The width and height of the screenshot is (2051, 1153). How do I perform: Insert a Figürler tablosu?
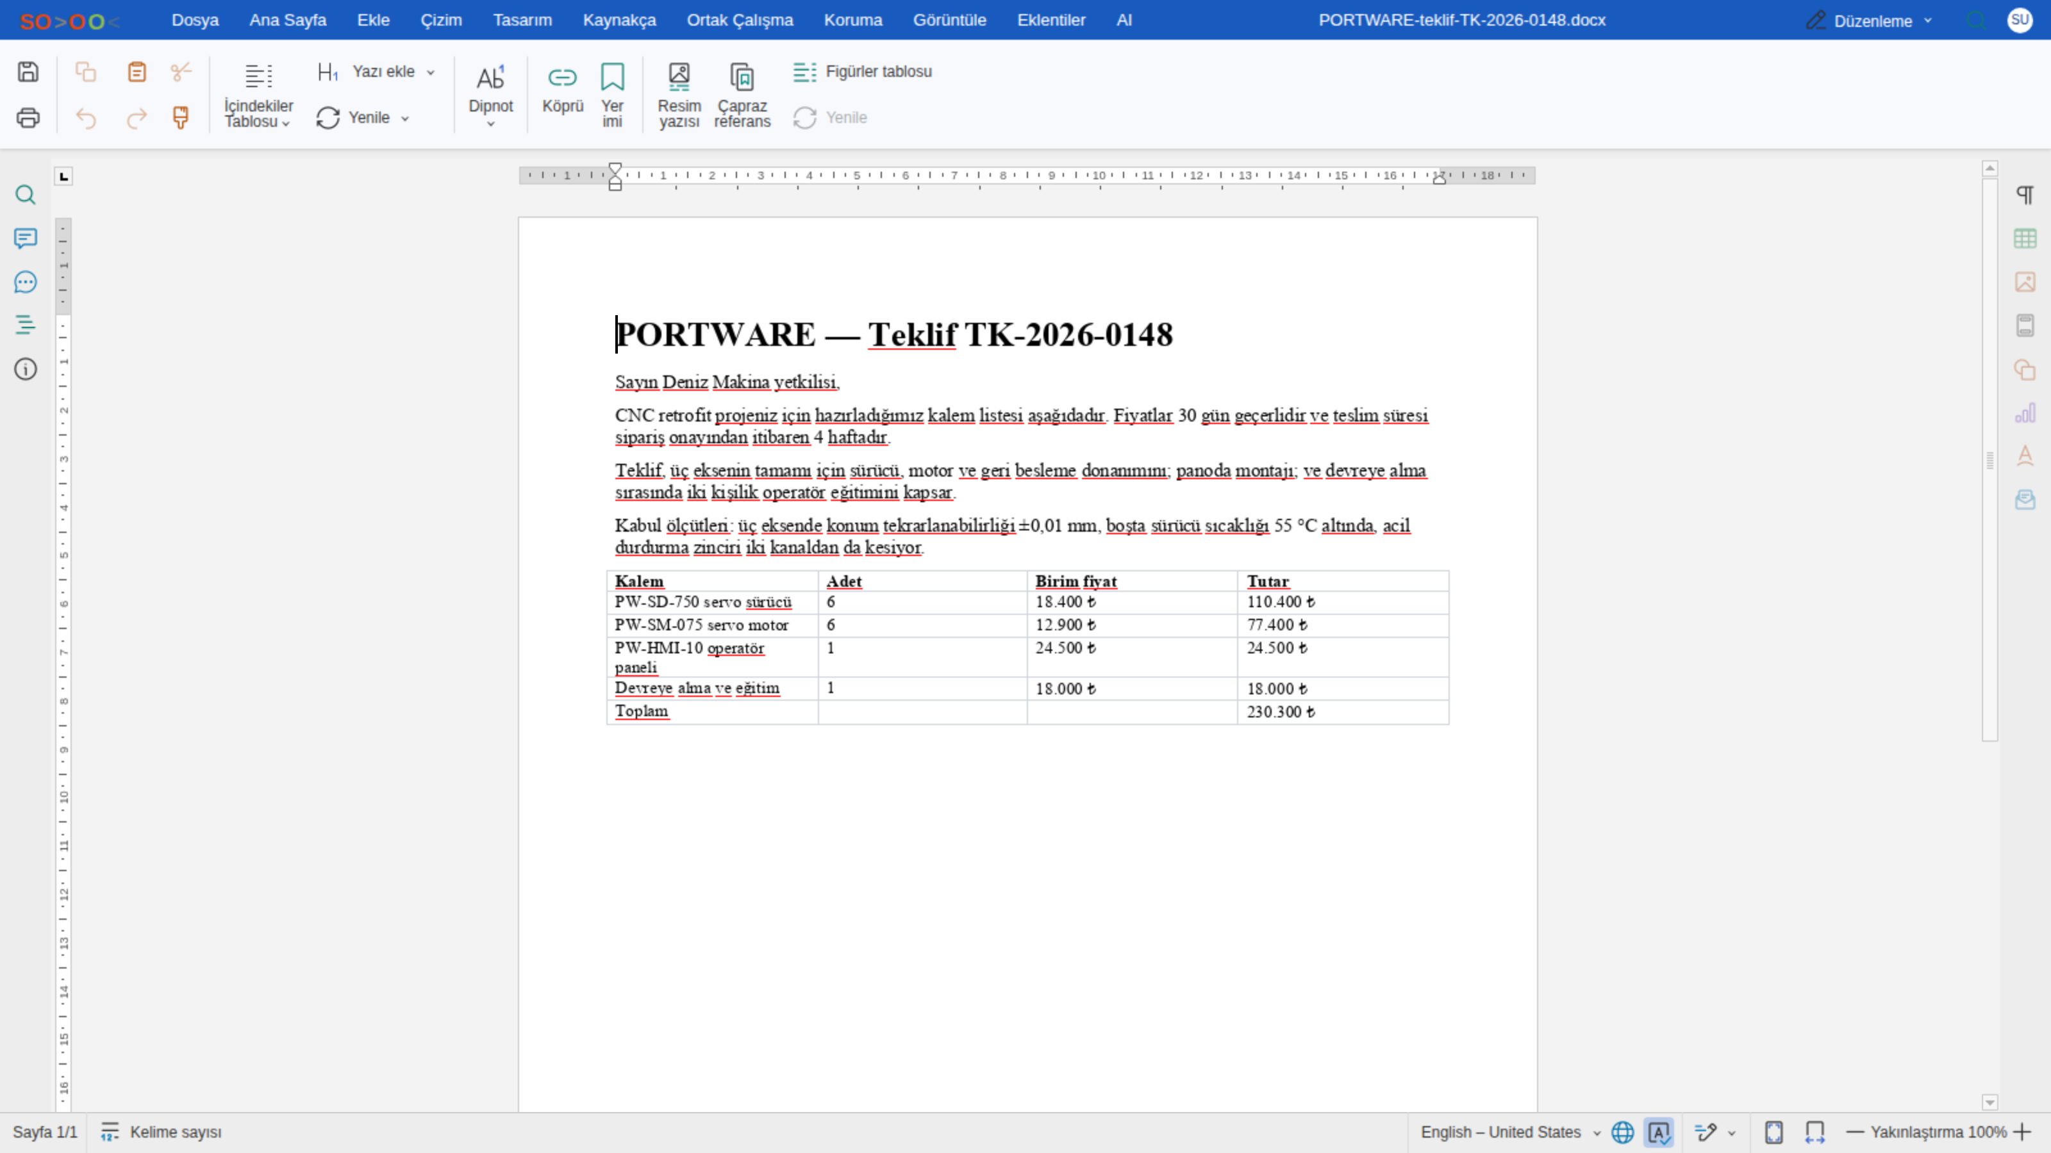point(862,72)
